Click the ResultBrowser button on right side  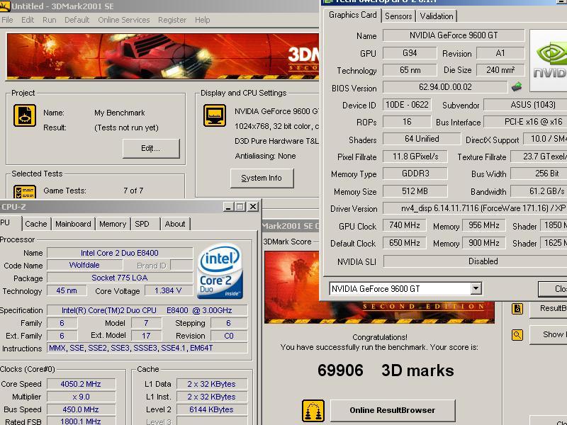coord(549,308)
